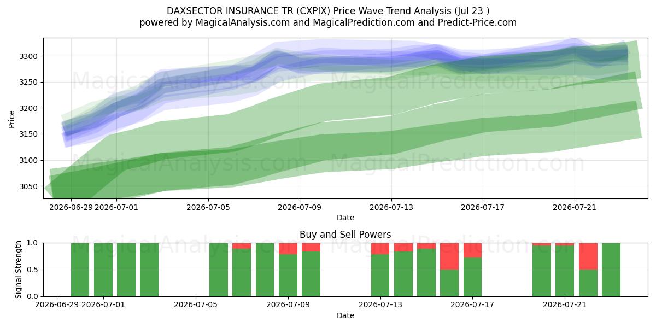
Task: Click the 3300 price axis tick
Action: (x=29, y=56)
